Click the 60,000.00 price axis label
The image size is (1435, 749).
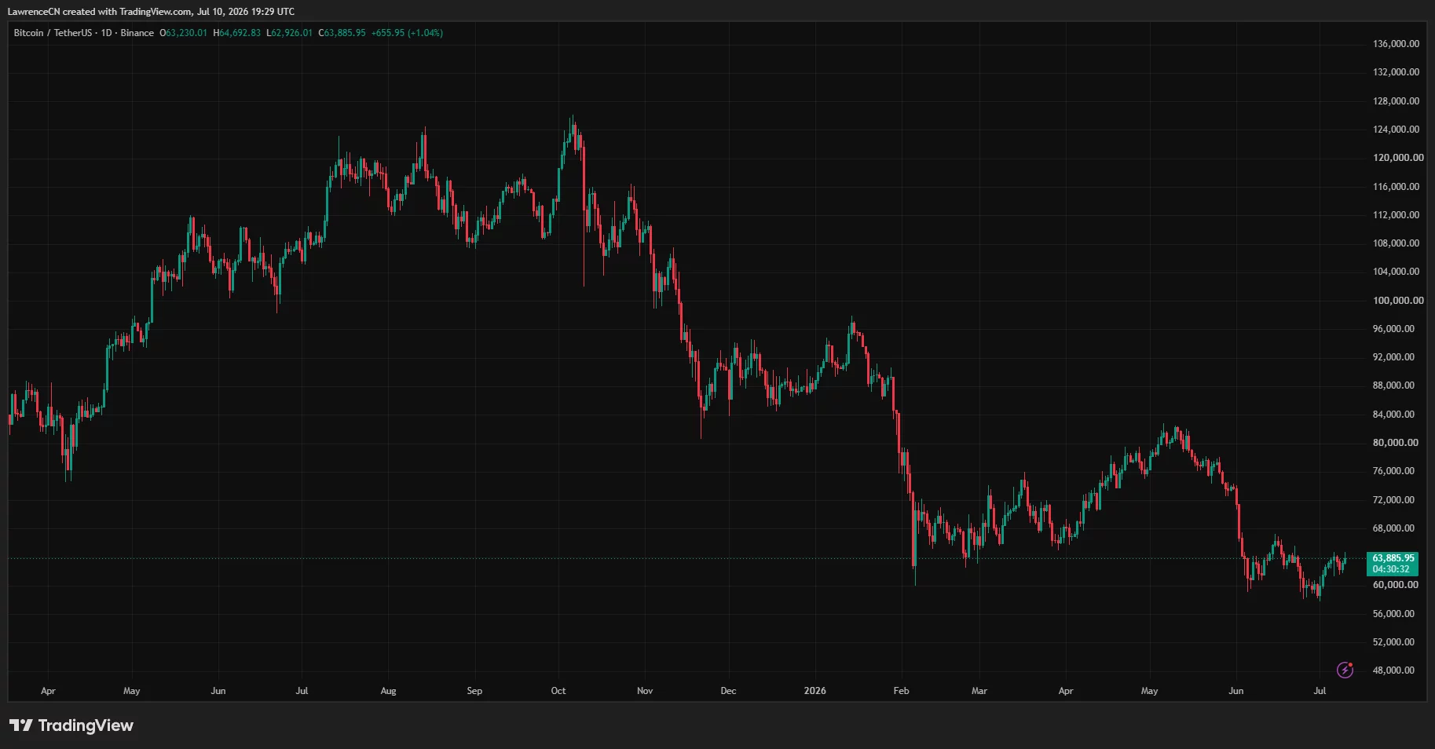(x=1396, y=585)
